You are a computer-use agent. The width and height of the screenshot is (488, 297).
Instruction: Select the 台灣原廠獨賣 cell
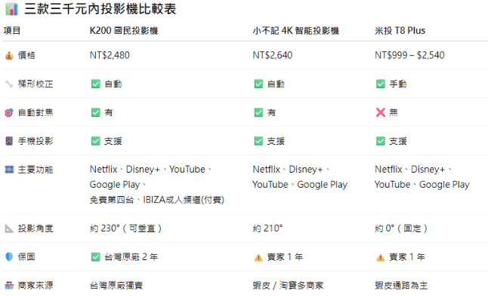[116, 285]
